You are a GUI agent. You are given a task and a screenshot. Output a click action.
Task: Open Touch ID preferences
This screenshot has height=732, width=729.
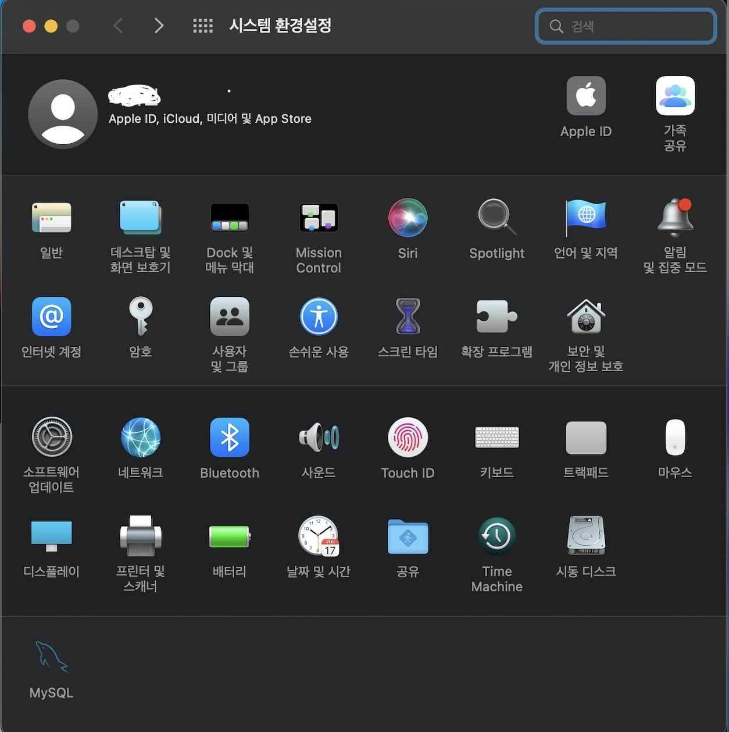click(408, 437)
